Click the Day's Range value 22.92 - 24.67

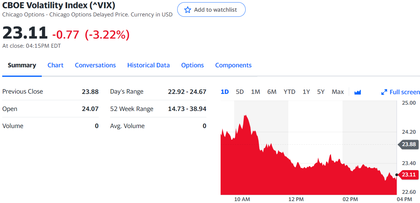(x=187, y=92)
